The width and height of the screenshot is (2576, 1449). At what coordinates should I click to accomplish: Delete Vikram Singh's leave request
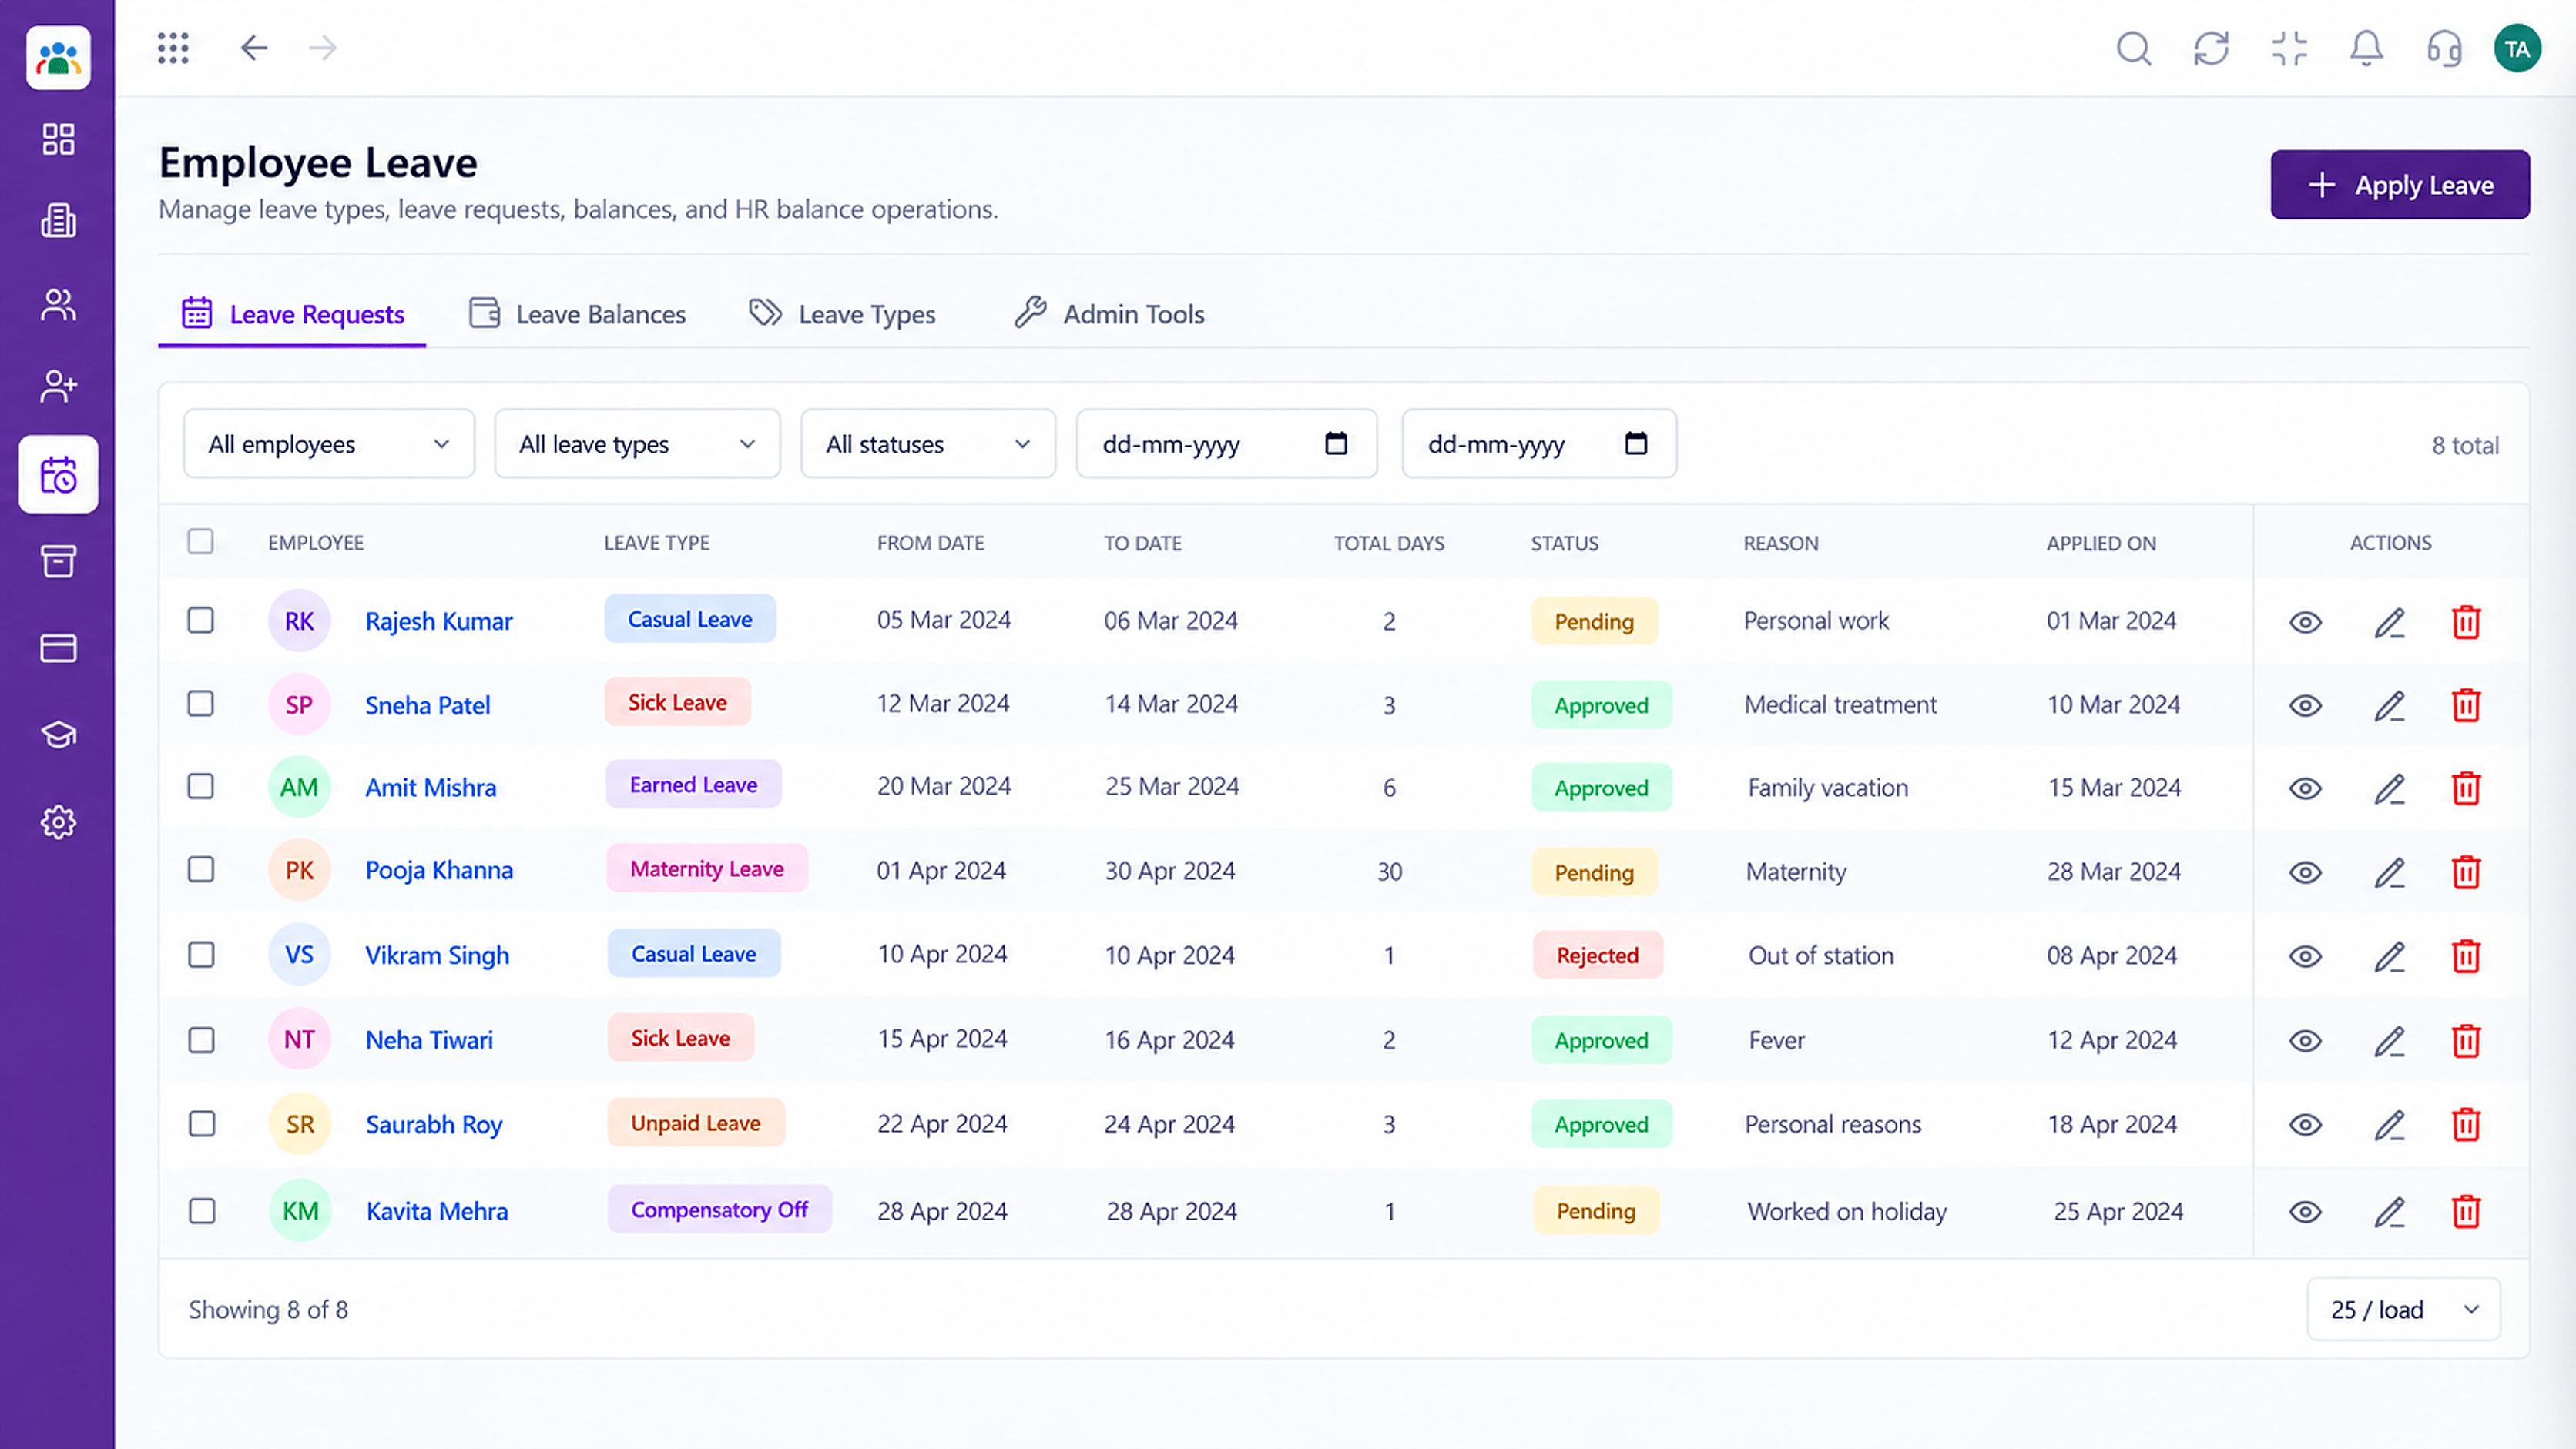pos(2466,956)
